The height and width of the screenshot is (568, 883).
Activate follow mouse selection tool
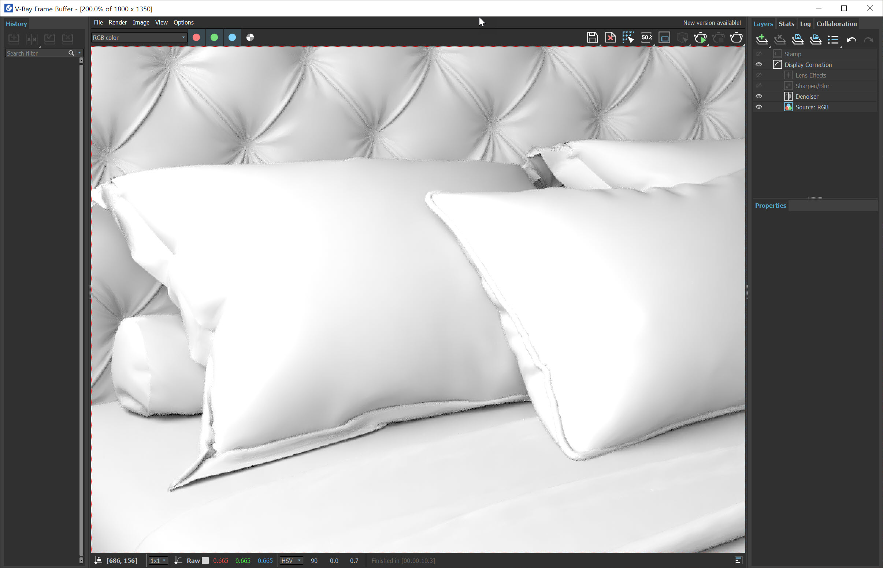(x=628, y=38)
